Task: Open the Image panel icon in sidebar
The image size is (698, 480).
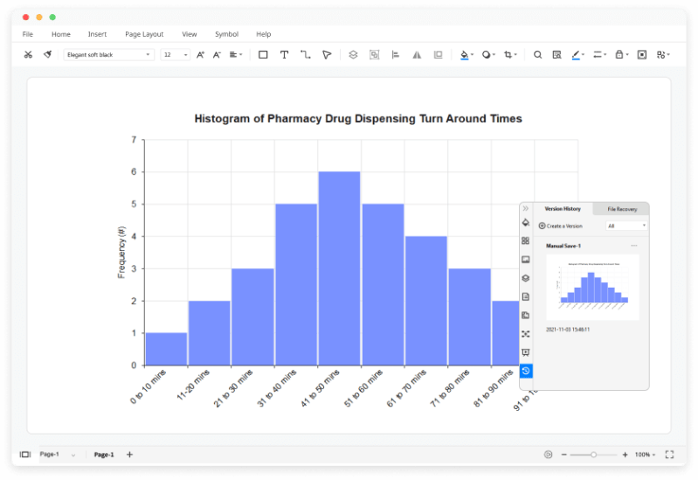Action: [526, 260]
